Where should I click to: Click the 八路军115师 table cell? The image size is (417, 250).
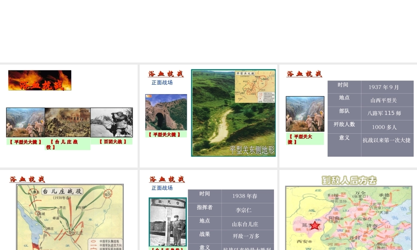click(387, 113)
